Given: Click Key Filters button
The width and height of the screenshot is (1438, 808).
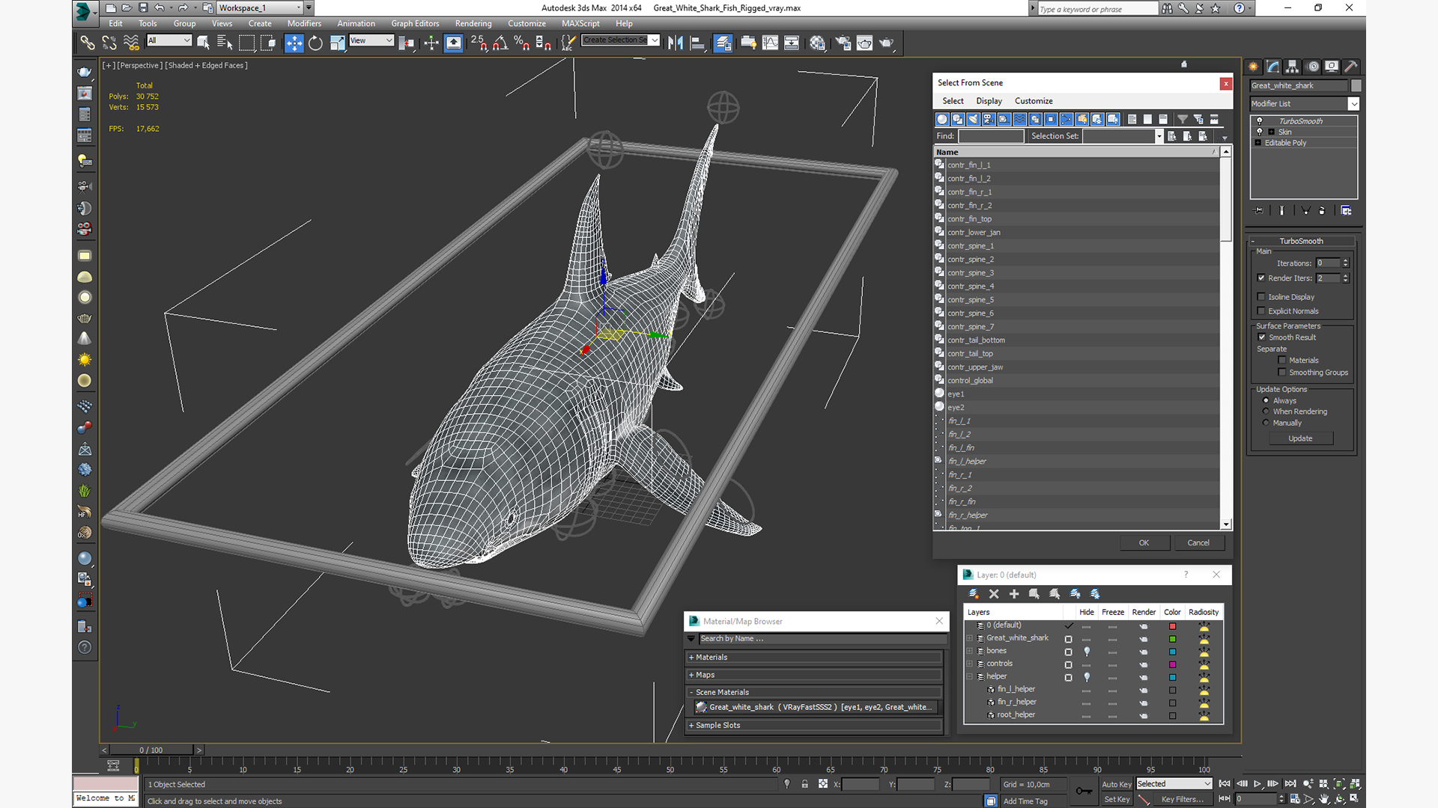Looking at the screenshot, I should [1183, 800].
